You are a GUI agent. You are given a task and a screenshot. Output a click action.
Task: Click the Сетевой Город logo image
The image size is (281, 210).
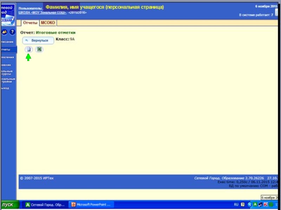click(x=8, y=15)
